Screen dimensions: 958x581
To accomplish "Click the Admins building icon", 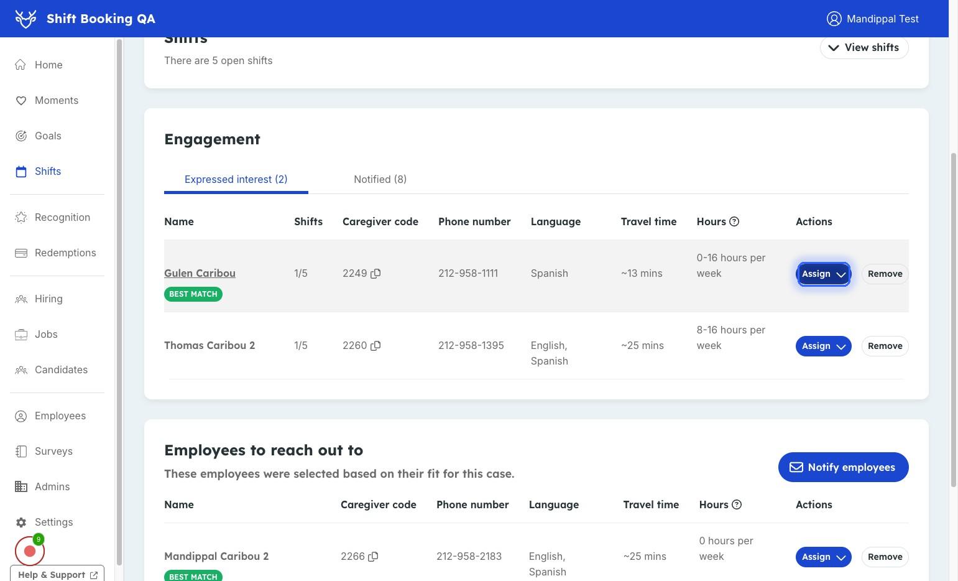I will click(21, 486).
